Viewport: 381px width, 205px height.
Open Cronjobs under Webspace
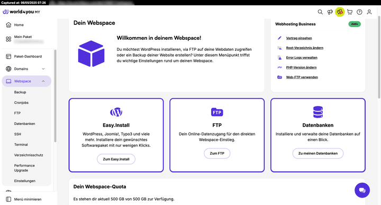[21, 103]
